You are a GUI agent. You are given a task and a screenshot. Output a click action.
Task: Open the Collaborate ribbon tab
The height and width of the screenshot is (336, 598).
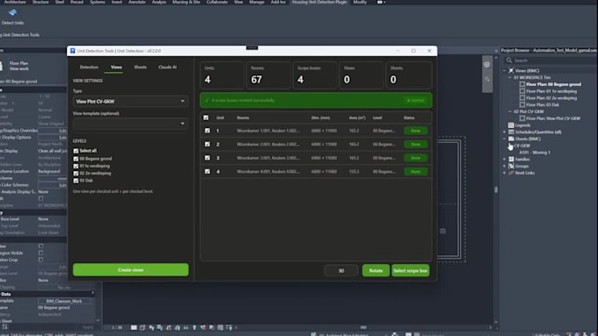click(217, 3)
